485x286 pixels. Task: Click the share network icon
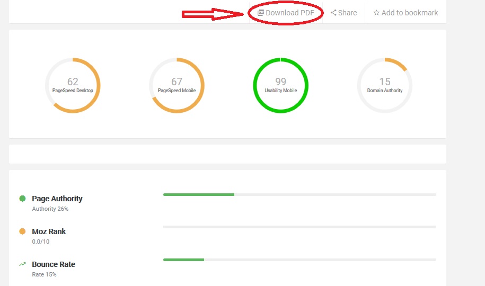[333, 13]
